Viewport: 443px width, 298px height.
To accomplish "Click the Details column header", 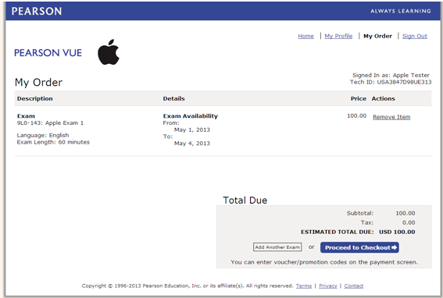I will pyautogui.click(x=173, y=98).
